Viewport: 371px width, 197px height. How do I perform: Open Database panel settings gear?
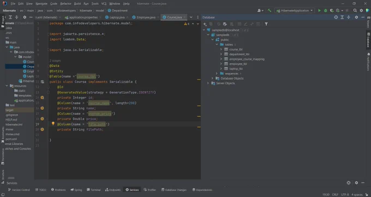356,17
